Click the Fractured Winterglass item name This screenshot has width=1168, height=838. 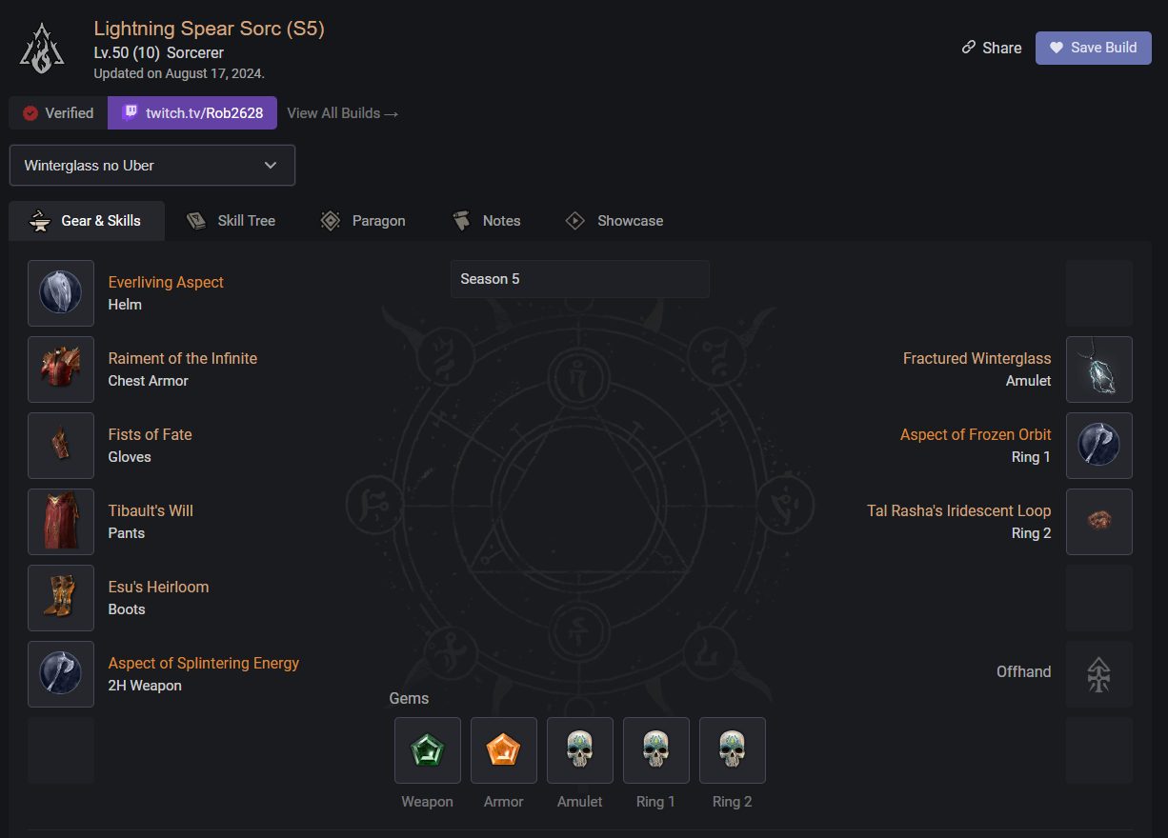(x=977, y=358)
